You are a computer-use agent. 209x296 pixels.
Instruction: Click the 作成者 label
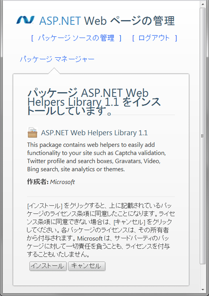click(x=38, y=182)
